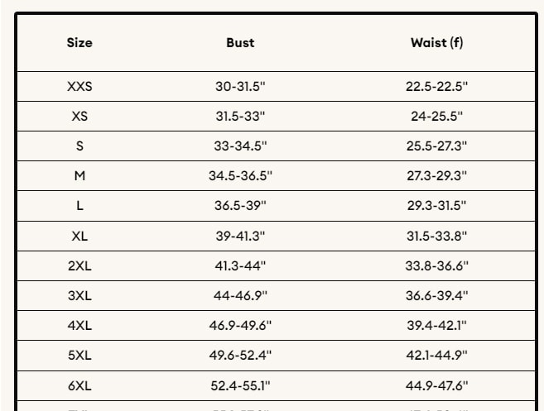
Task: Select the XXS size row label
Action: (79, 86)
